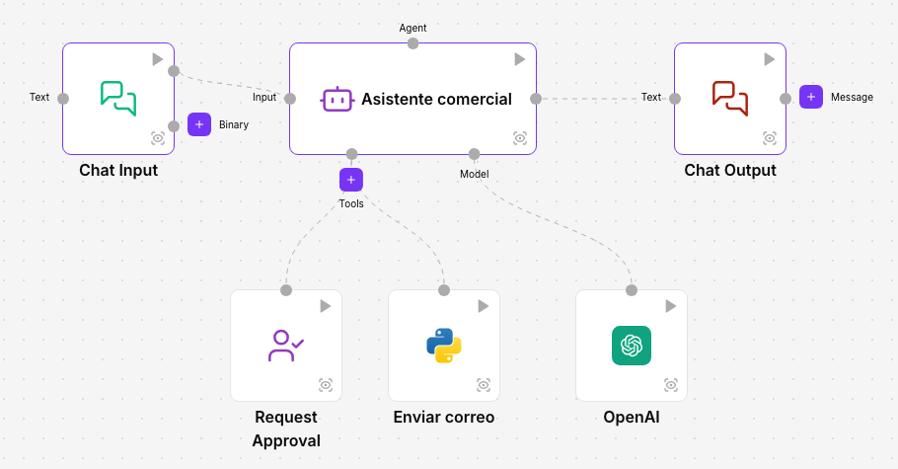Click the Text input port on Chat Output
The image size is (898, 469).
675,99
